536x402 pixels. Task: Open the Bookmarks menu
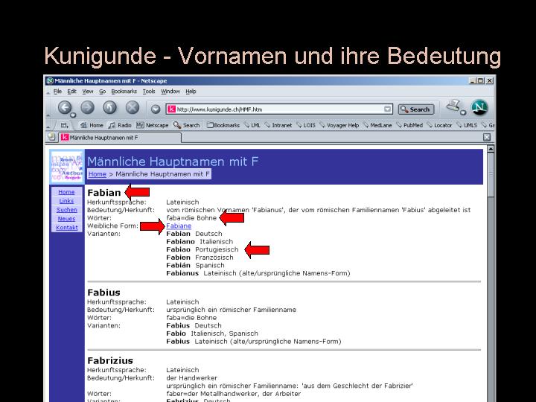124,91
